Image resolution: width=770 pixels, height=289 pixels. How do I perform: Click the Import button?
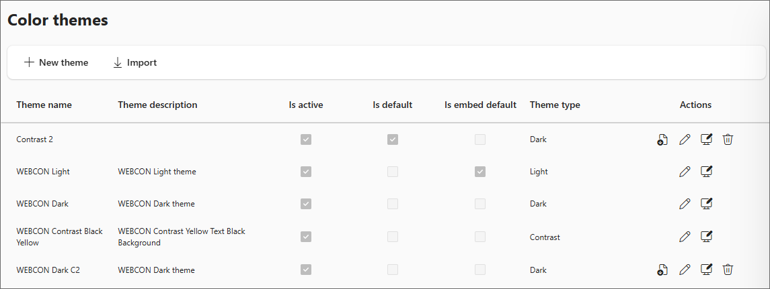(134, 62)
